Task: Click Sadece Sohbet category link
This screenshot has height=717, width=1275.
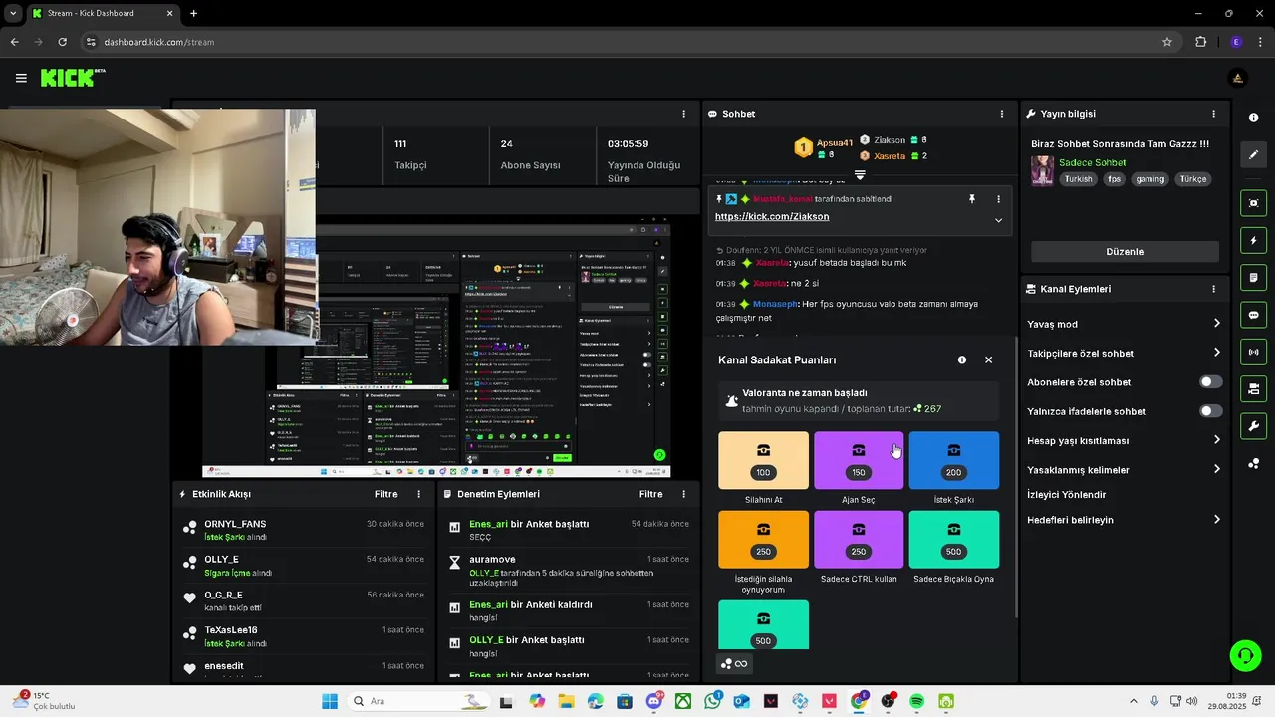Action: 1092,163
